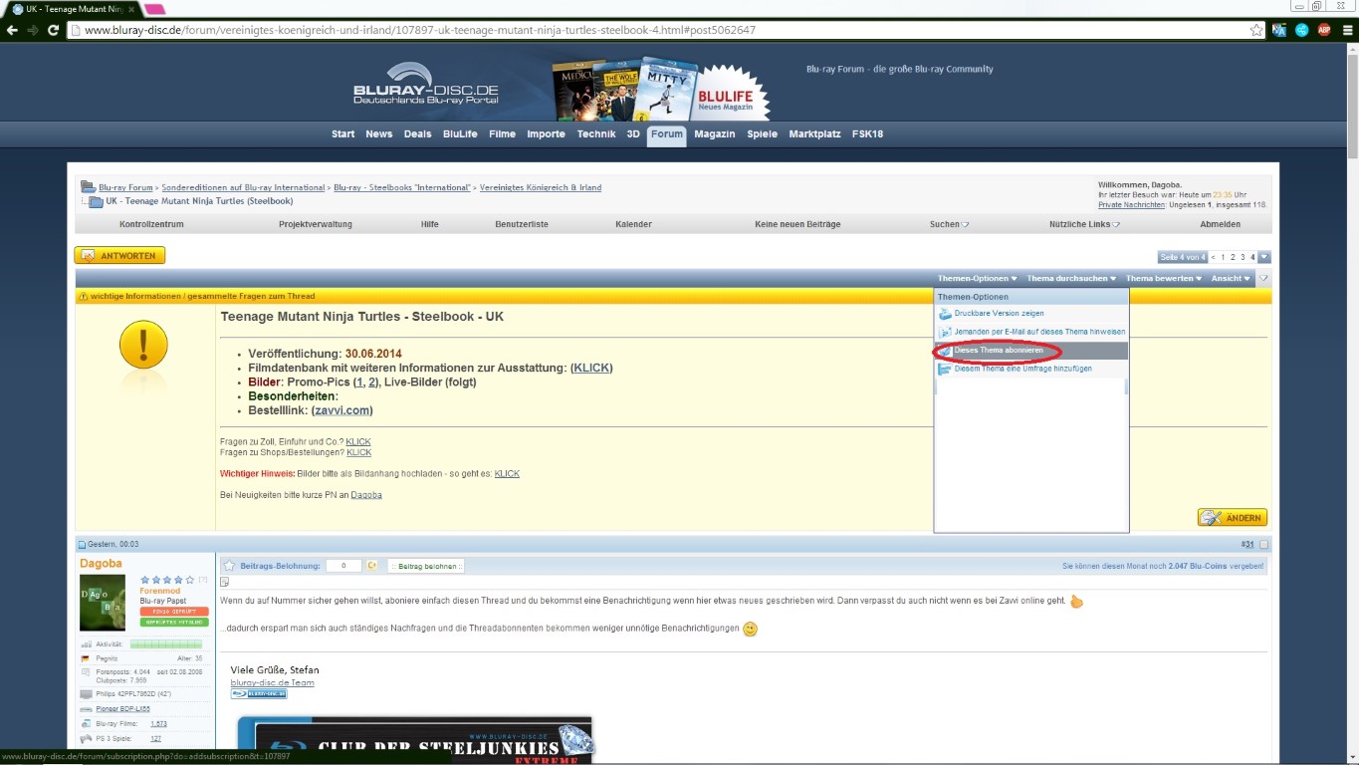This screenshot has width=1359, height=765.
Task: Open the Google Translate extension icon
Action: pos(1280,30)
